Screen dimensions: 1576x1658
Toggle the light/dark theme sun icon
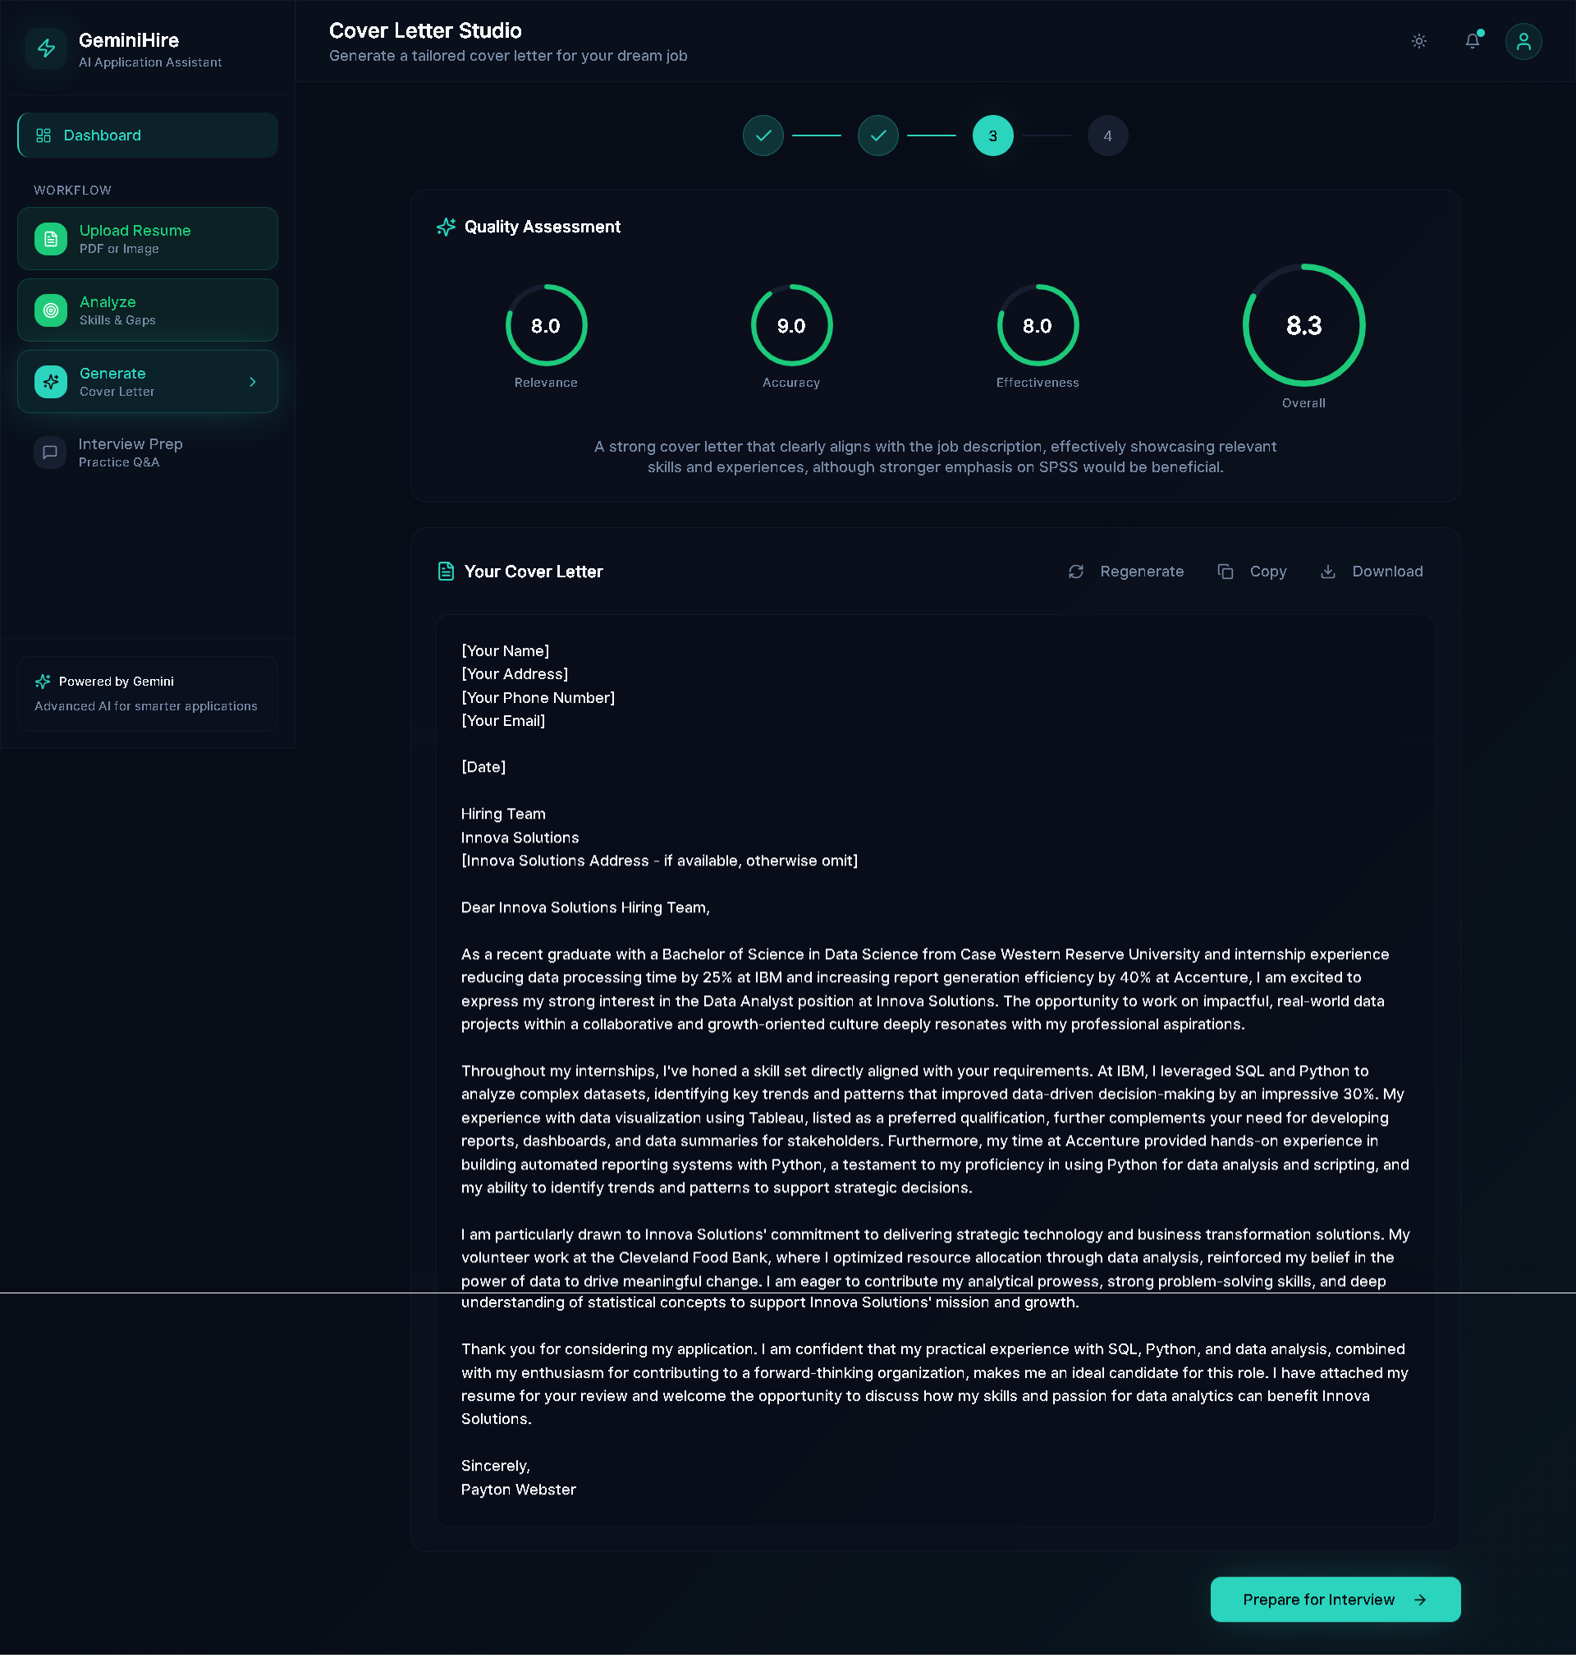(1419, 41)
